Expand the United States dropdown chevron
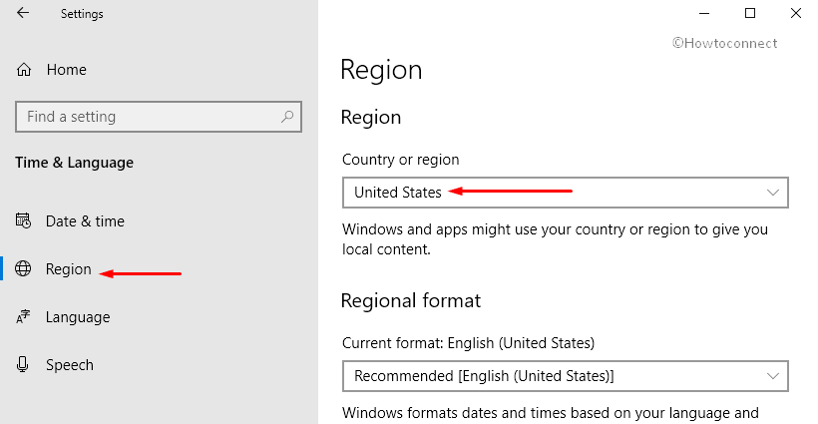Viewport: 818px width, 424px height. coord(773,193)
